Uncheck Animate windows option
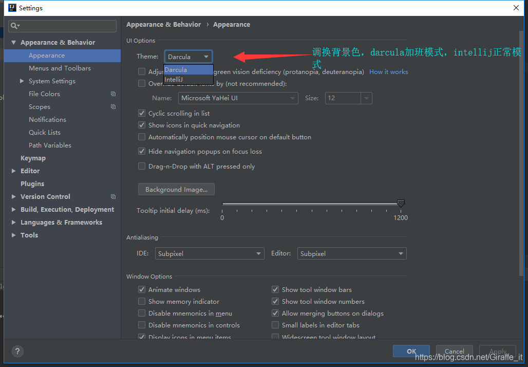Image resolution: width=528 pixels, height=367 pixels. click(142, 289)
